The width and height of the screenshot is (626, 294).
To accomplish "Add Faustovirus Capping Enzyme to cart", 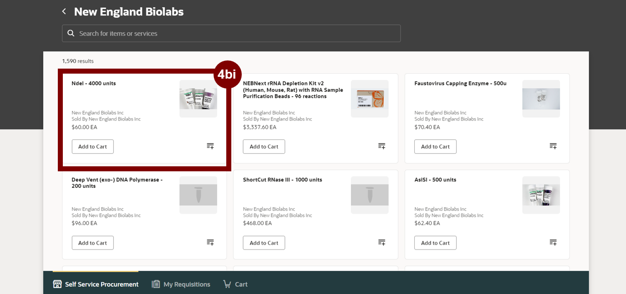I will click(x=435, y=146).
